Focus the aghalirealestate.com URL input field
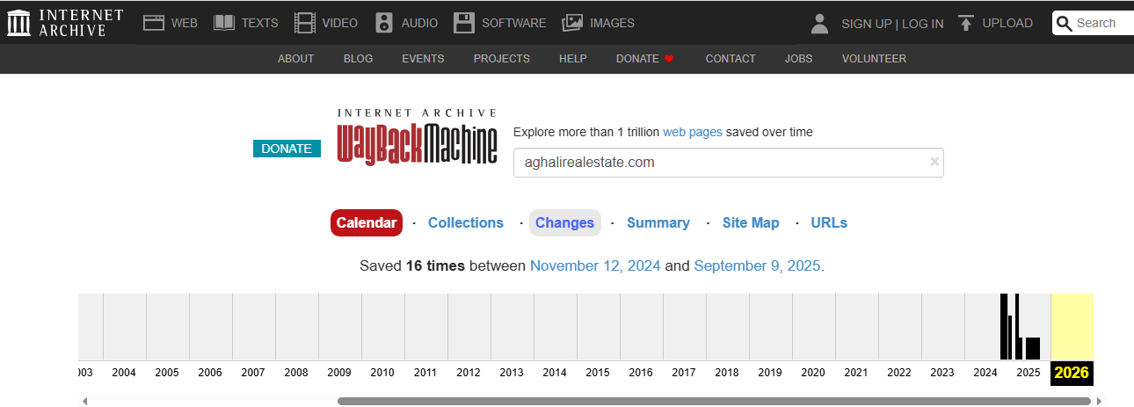The image size is (1134, 407). point(728,163)
